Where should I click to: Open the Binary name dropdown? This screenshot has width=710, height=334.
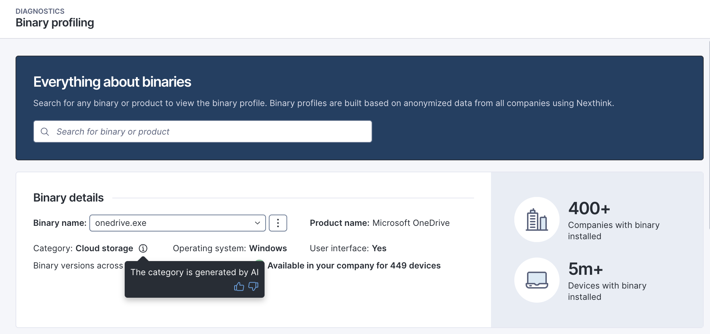tap(173, 223)
